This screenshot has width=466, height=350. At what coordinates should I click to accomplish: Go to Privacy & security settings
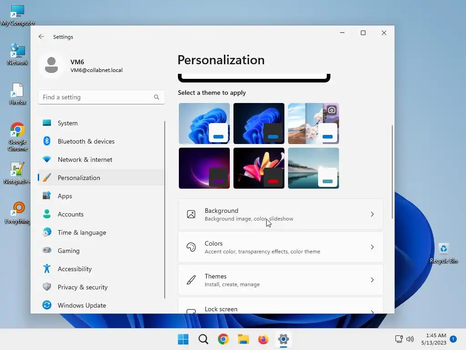click(x=101, y=287)
